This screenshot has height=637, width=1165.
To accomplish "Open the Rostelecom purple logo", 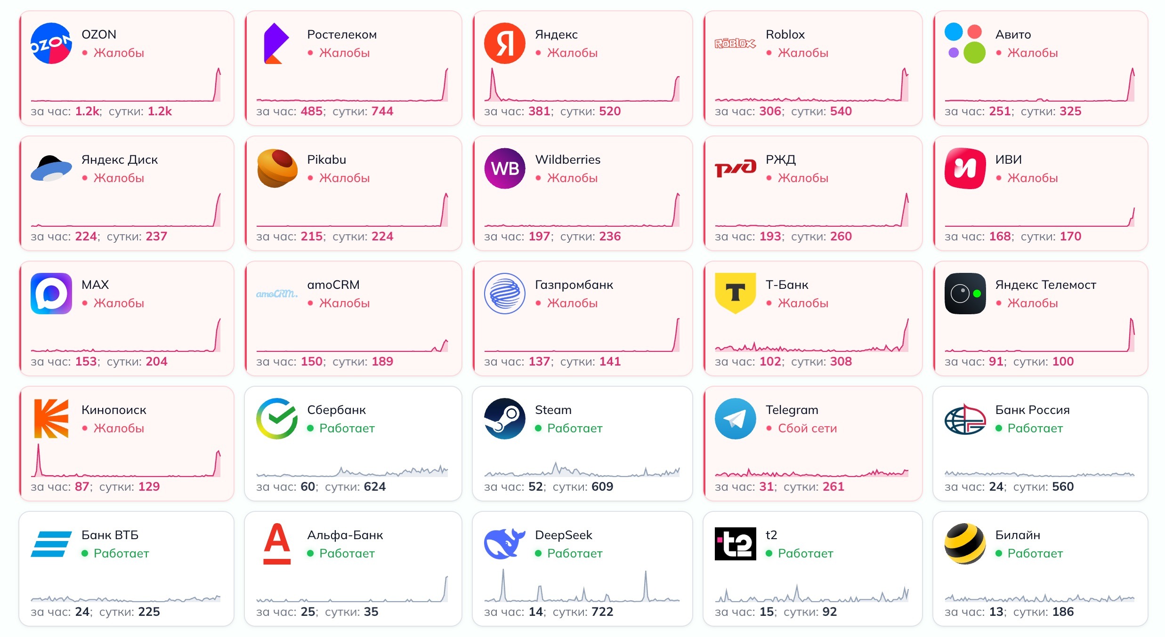I will (276, 43).
